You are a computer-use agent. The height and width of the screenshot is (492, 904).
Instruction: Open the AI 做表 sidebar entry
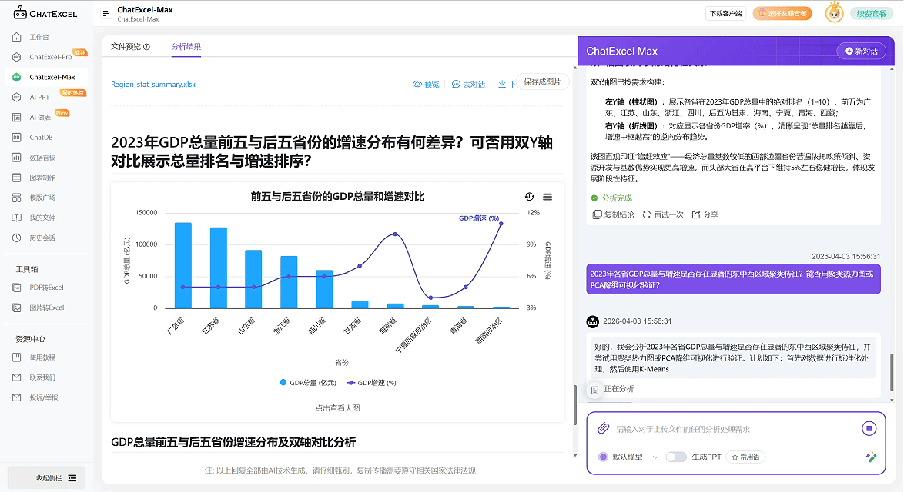click(x=40, y=118)
